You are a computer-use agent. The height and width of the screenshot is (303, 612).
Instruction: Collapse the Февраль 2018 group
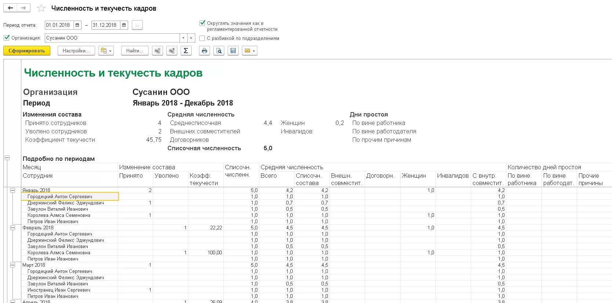click(13, 228)
